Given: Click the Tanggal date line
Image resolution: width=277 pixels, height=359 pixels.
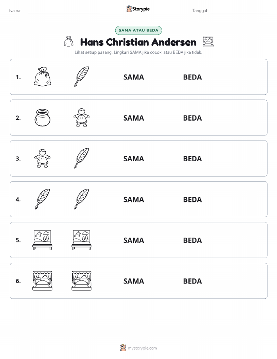Looking at the screenshot, I should point(239,11).
